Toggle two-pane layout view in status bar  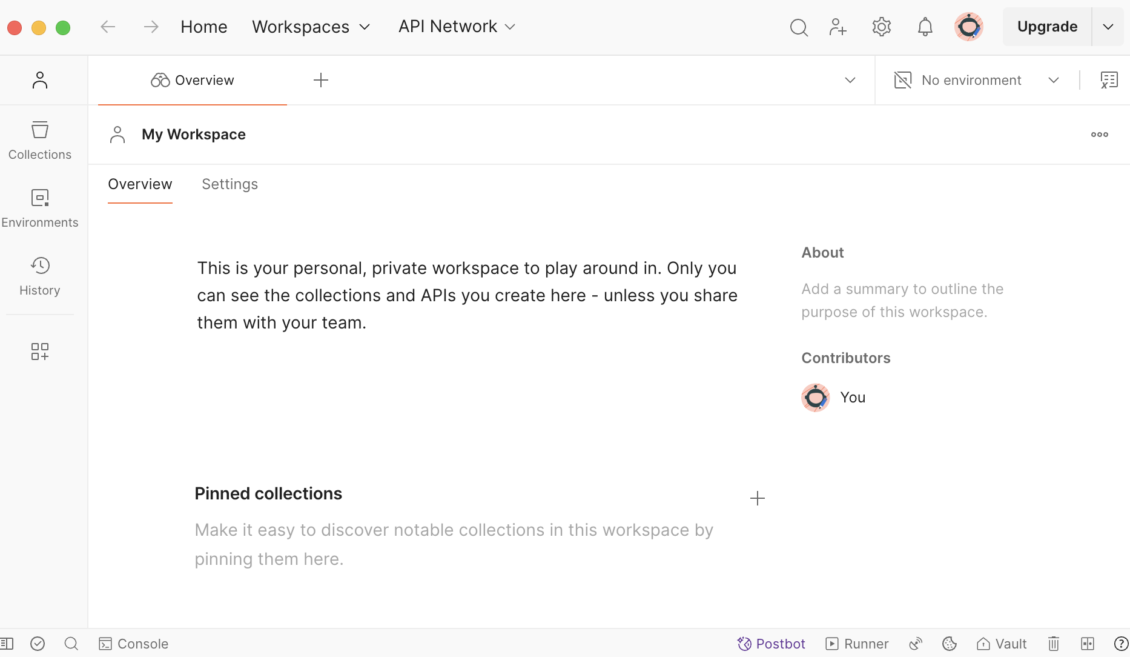coord(1088,644)
